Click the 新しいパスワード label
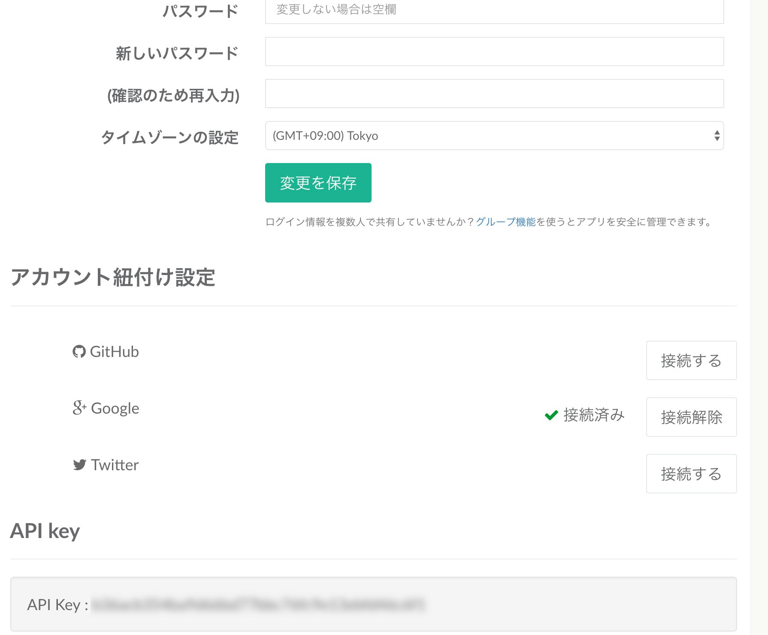This screenshot has width=768, height=635. [x=177, y=54]
